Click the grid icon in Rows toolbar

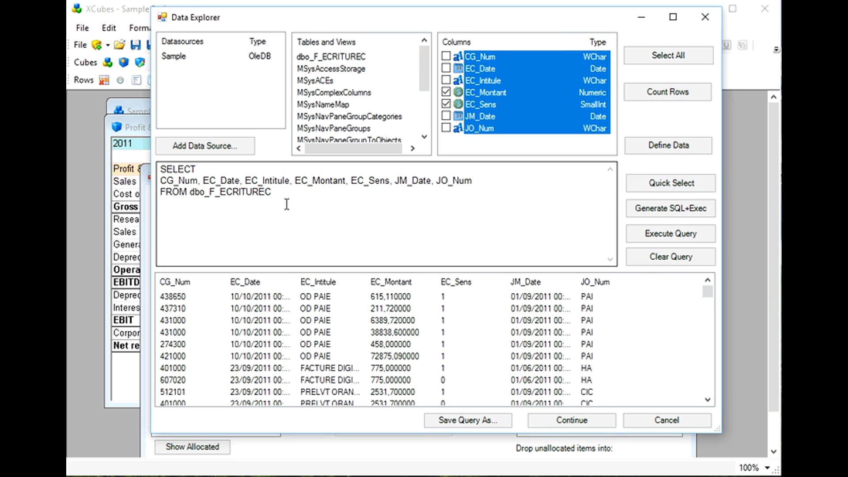click(104, 80)
